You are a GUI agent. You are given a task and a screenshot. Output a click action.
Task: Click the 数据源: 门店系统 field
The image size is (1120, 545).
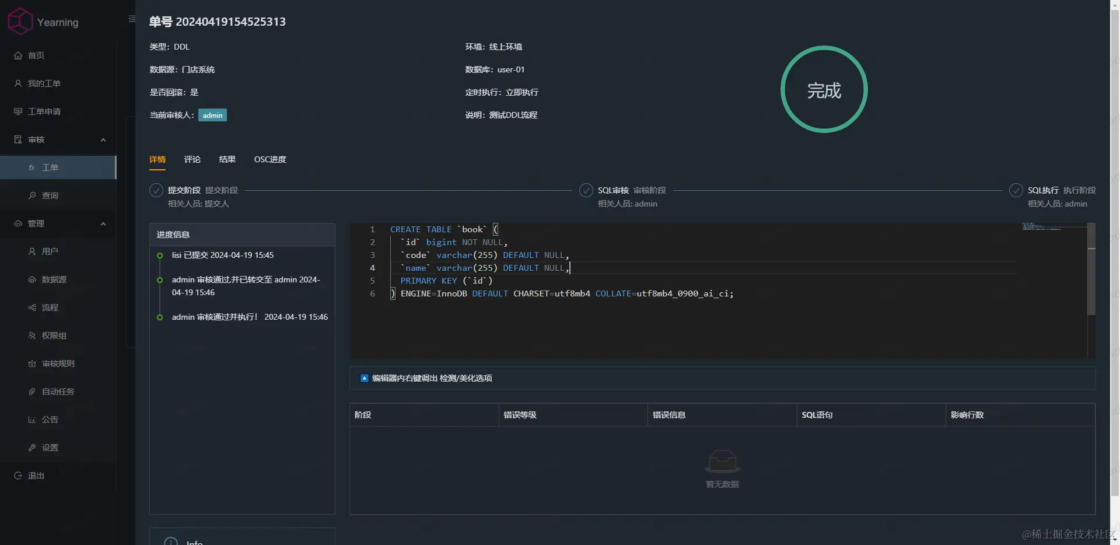(182, 69)
